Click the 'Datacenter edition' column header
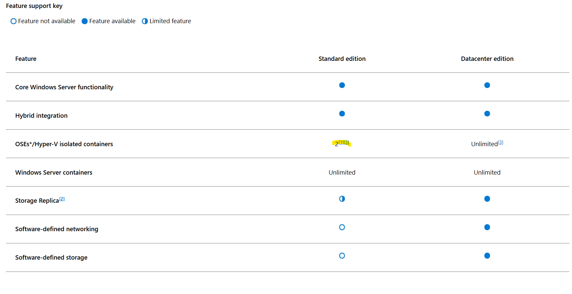 click(x=487, y=59)
